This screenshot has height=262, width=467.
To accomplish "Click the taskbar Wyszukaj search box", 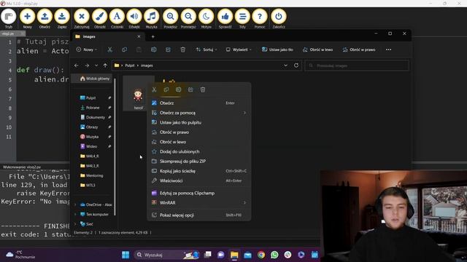I will click(x=167, y=255).
